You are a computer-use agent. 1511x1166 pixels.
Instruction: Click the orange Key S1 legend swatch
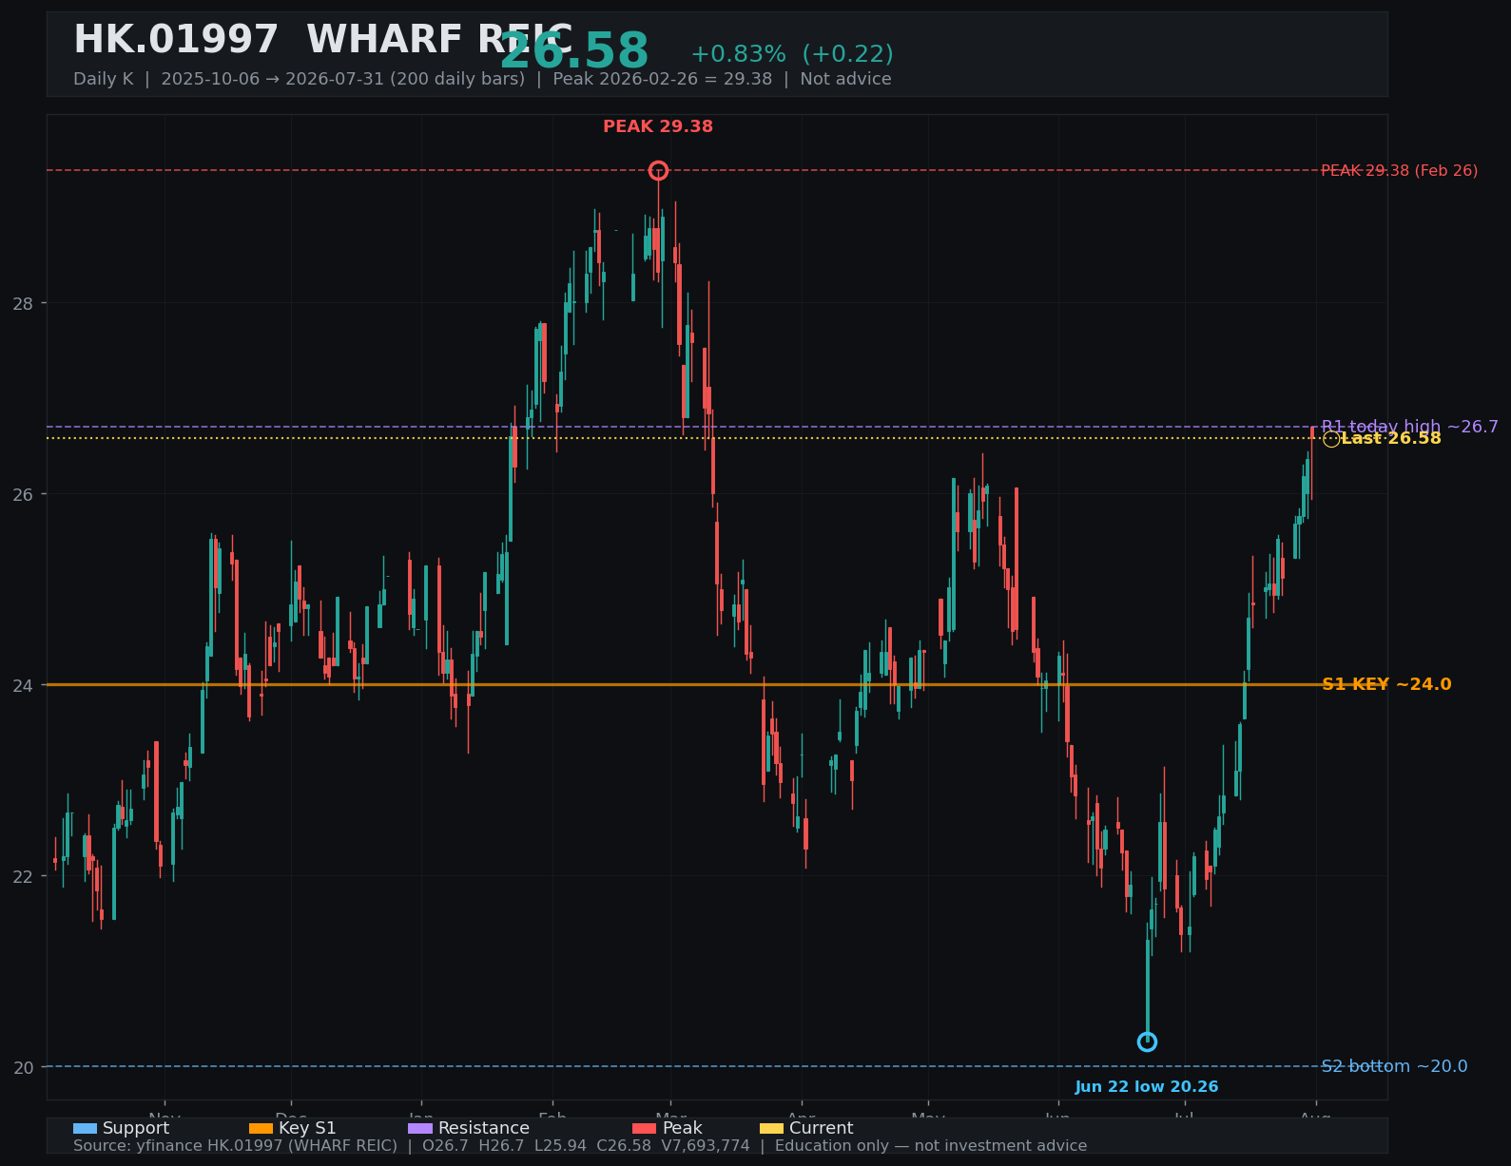pyautogui.click(x=261, y=1129)
